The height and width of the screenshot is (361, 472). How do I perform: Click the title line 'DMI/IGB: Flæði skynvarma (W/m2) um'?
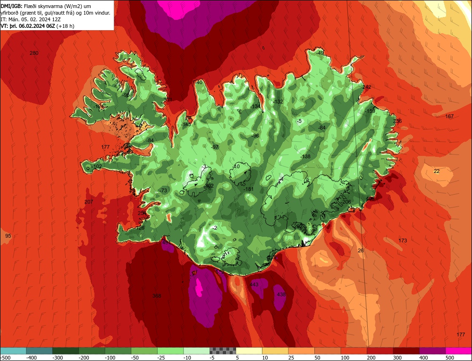46,6
